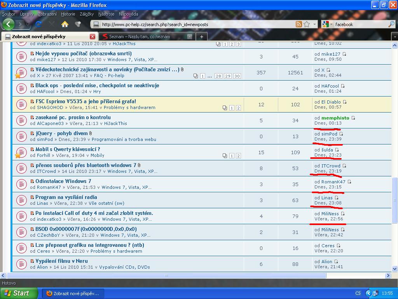Open topic 'přenos souborů přes bluetooth windows 7'

(86, 165)
